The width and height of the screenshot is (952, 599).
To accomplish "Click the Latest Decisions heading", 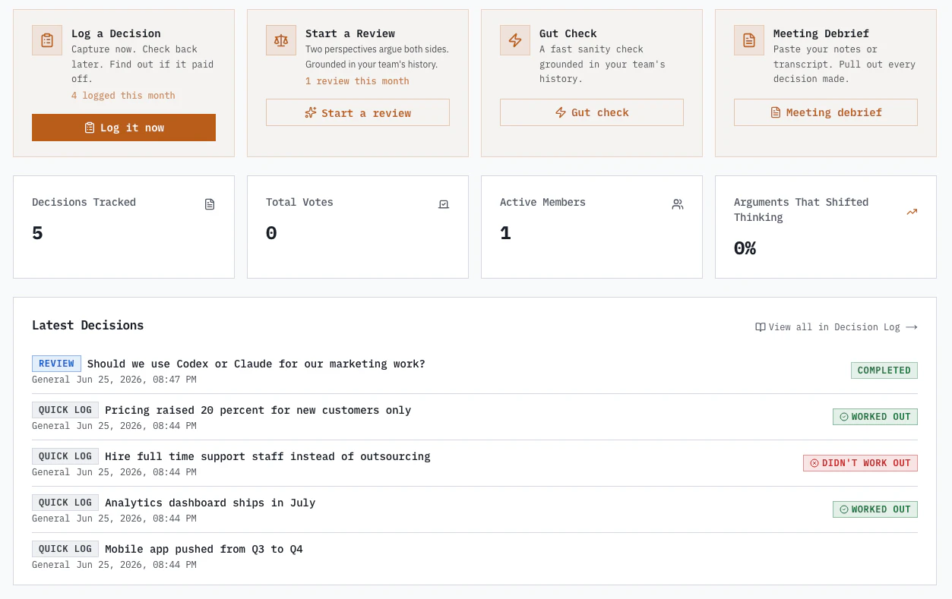I will point(87,325).
